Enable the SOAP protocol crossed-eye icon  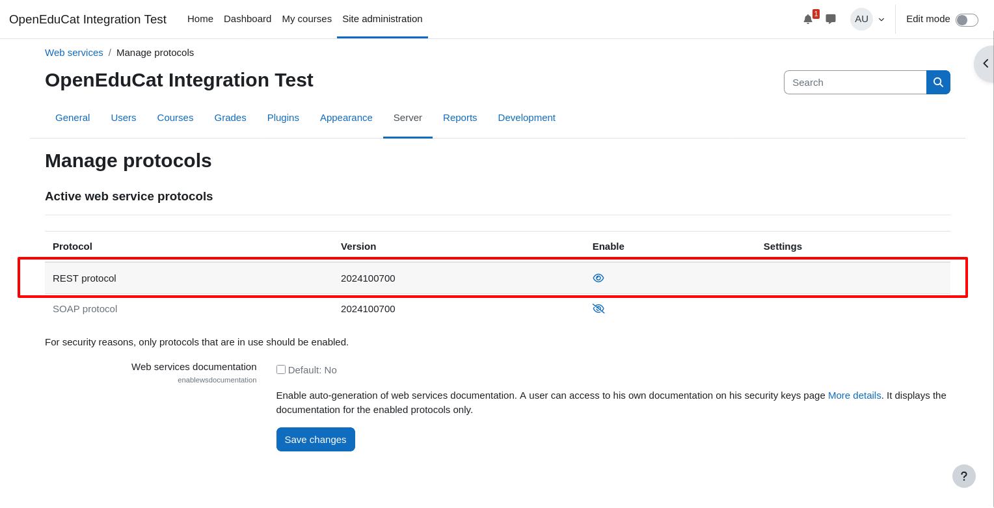(598, 308)
